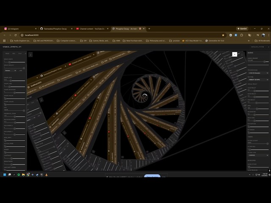Open the Games, Mods bookmarks folder

point(100,41)
